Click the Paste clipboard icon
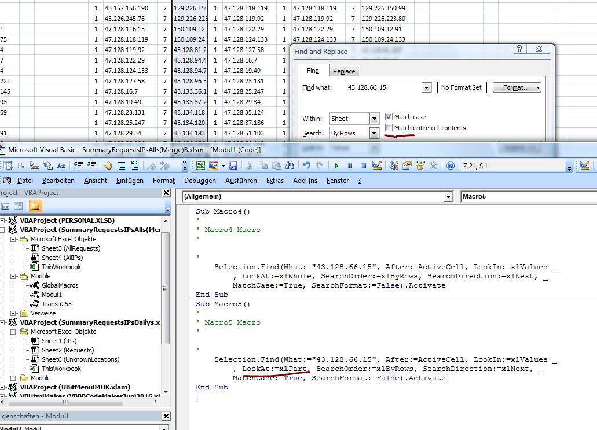This screenshot has height=430, width=597. (277, 166)
